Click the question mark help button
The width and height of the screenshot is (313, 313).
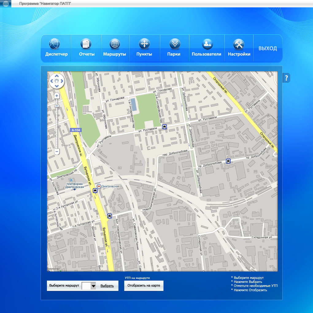286,78
